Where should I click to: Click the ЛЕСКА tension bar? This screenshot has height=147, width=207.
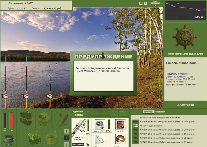(106, 115)
